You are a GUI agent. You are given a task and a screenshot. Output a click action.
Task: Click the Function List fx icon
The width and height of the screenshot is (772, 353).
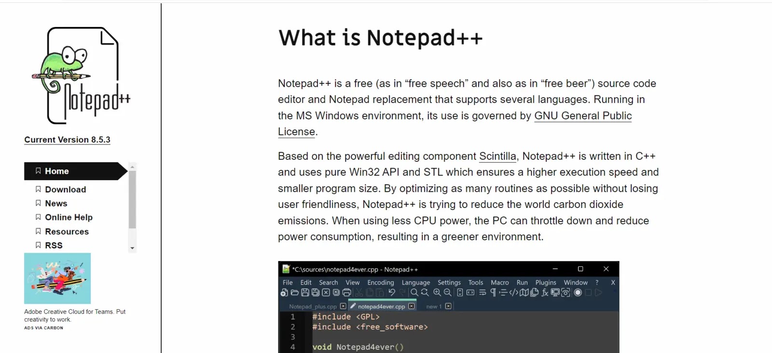click(545, 292)
